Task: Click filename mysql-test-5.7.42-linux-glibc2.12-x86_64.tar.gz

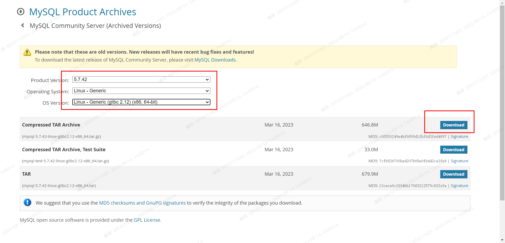Action: [x=65, y=161]
